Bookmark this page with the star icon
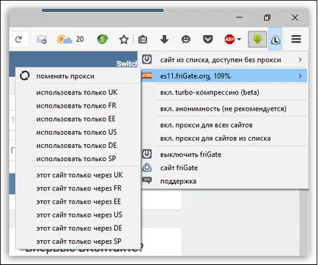This screenshot has width=318, height=265. point(124,40)
